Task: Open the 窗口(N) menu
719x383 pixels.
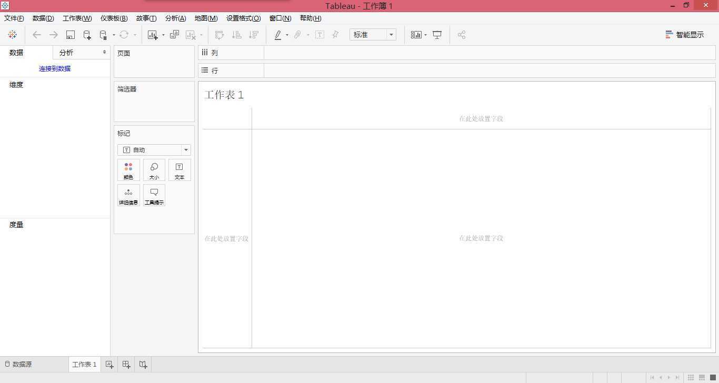Action: point(281,18)
